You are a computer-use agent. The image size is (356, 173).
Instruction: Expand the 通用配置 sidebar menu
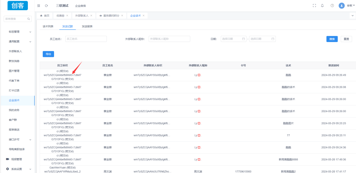tap(30, 42)
